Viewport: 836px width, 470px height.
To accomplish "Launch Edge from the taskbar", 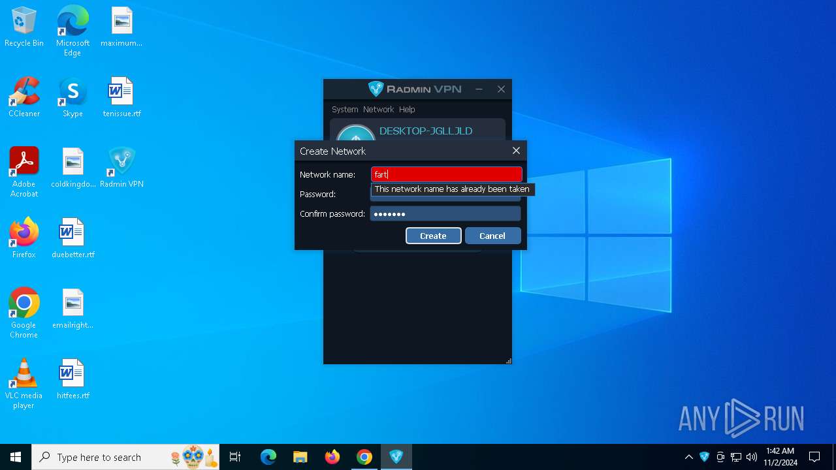I will pyautogui.click(x=268, y=457).
